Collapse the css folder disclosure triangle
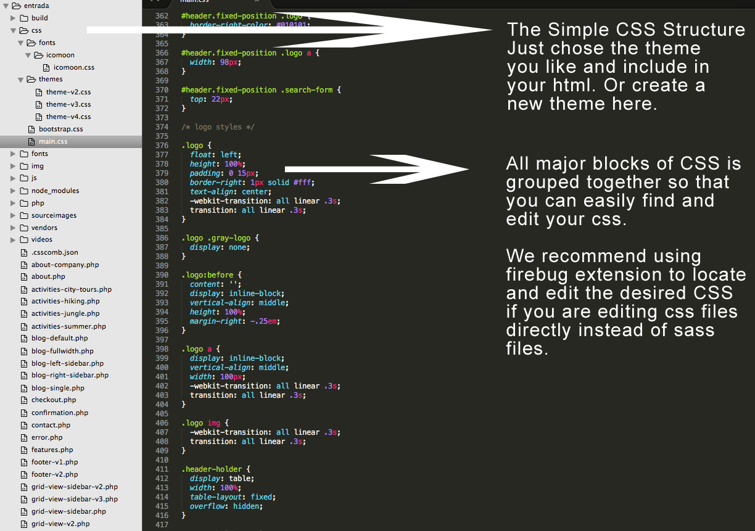This screenshot has height=531, width=755. [x=13, y=30]
